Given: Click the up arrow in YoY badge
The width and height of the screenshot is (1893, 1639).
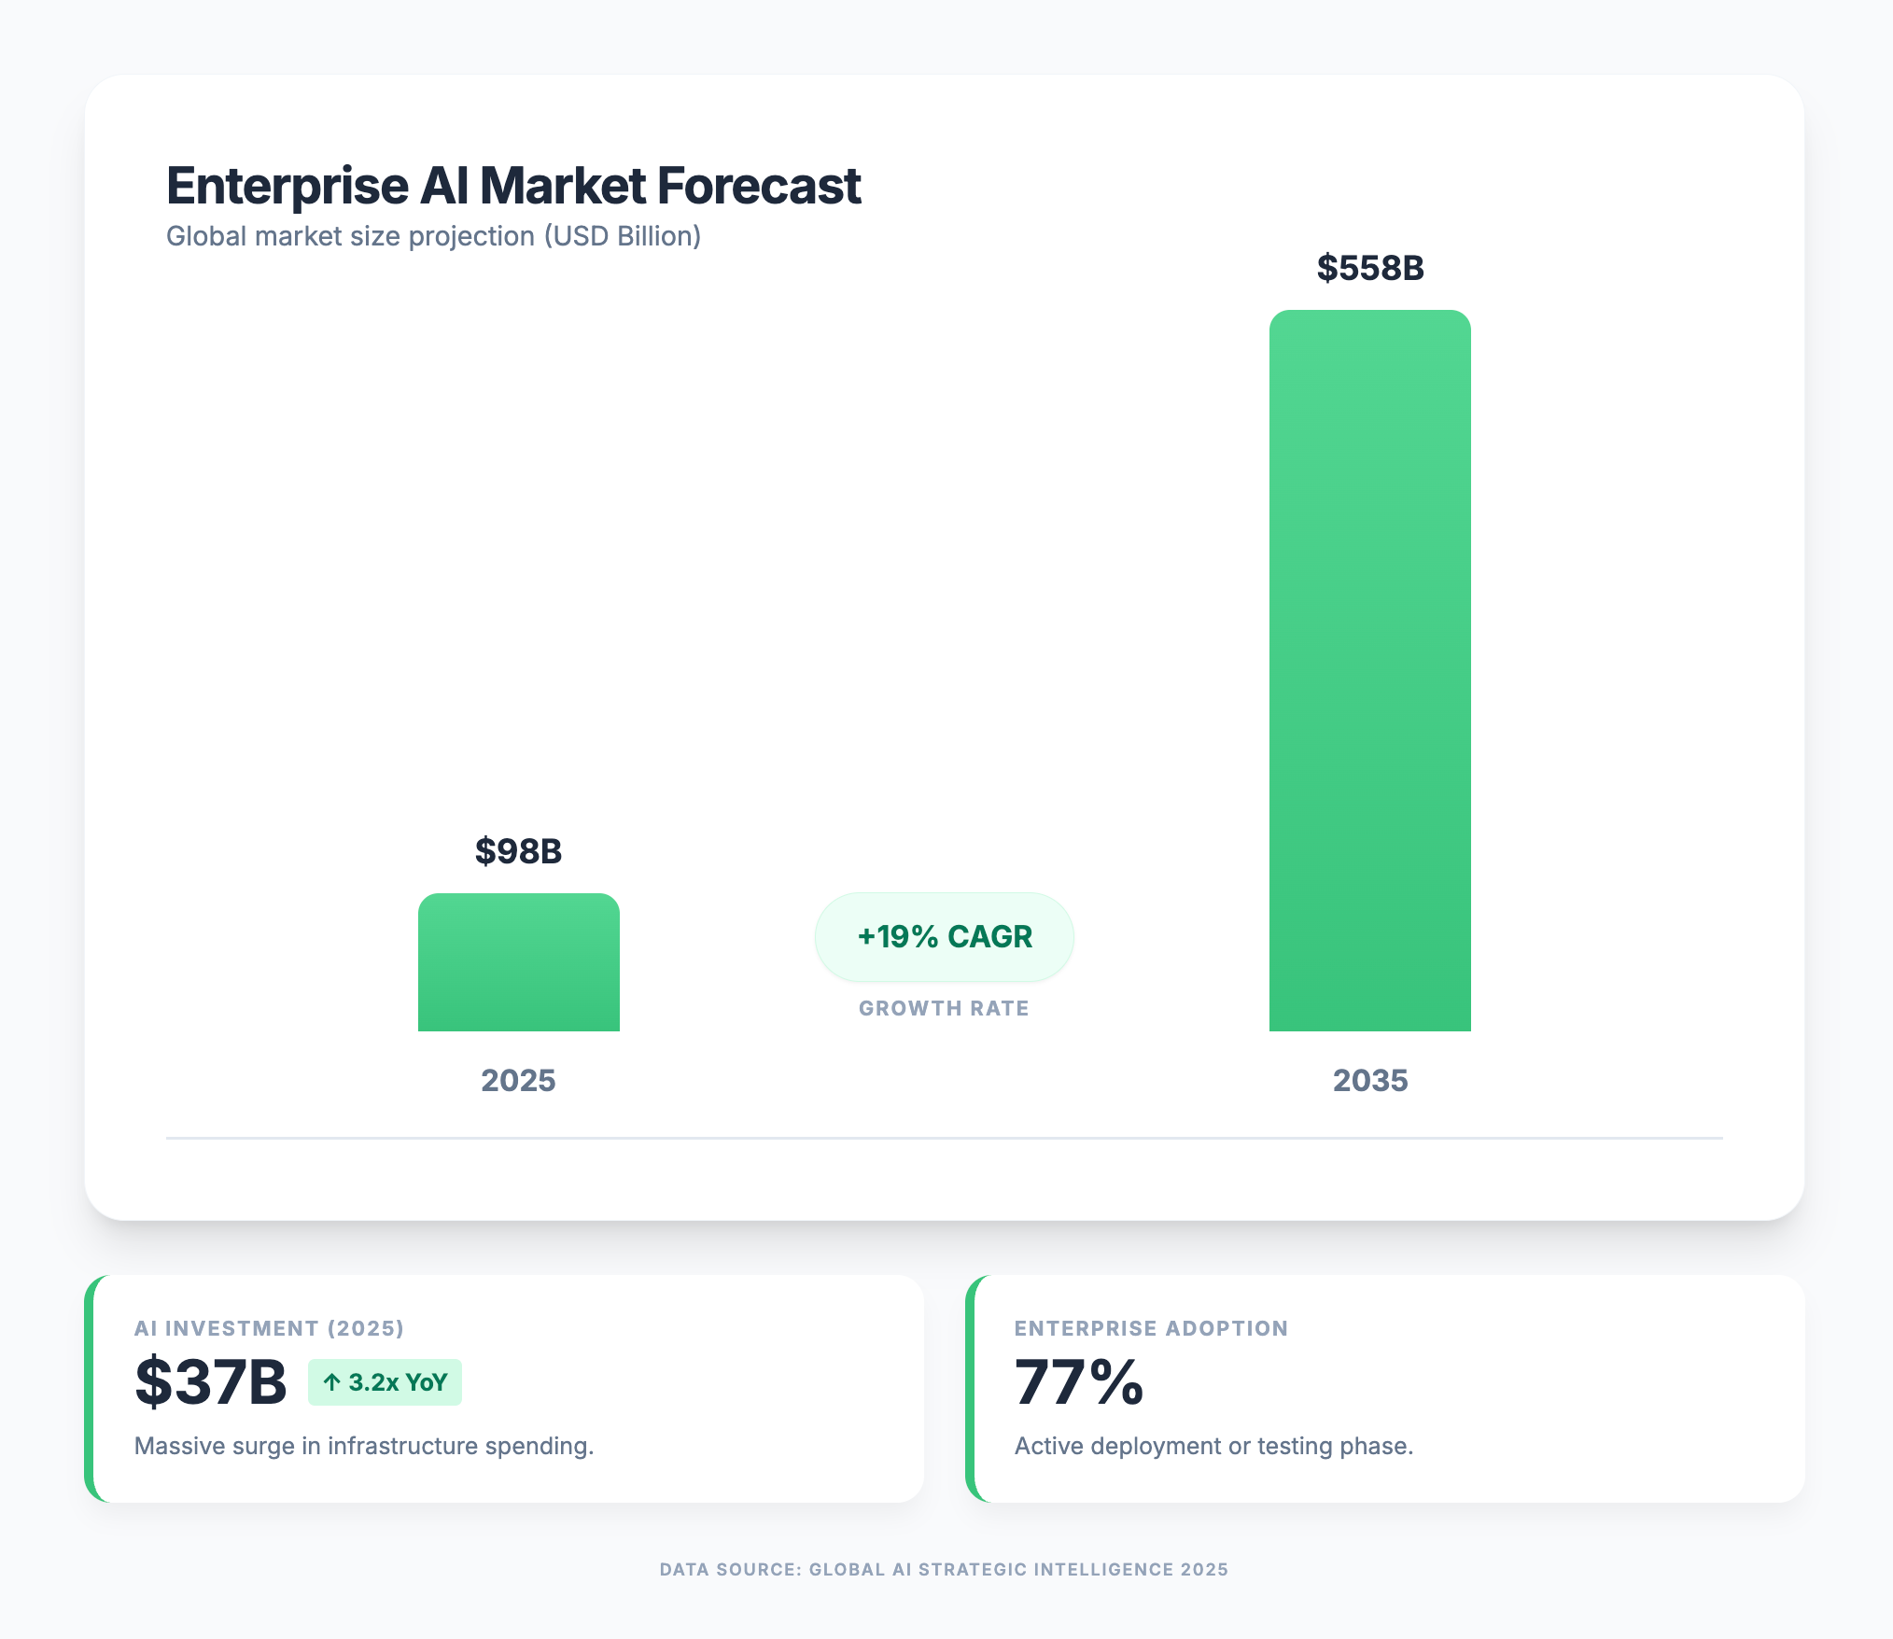Looking at the screenshot, I should (331, 1382).
